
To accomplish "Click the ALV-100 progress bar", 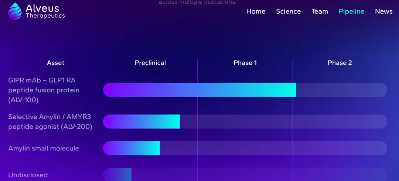I will [199, 90].
